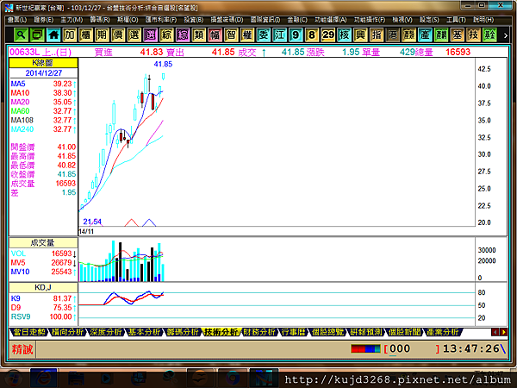Switch to 籌碼分析 tab
Viewport: 517px width, 388px height.
(183, 332)
